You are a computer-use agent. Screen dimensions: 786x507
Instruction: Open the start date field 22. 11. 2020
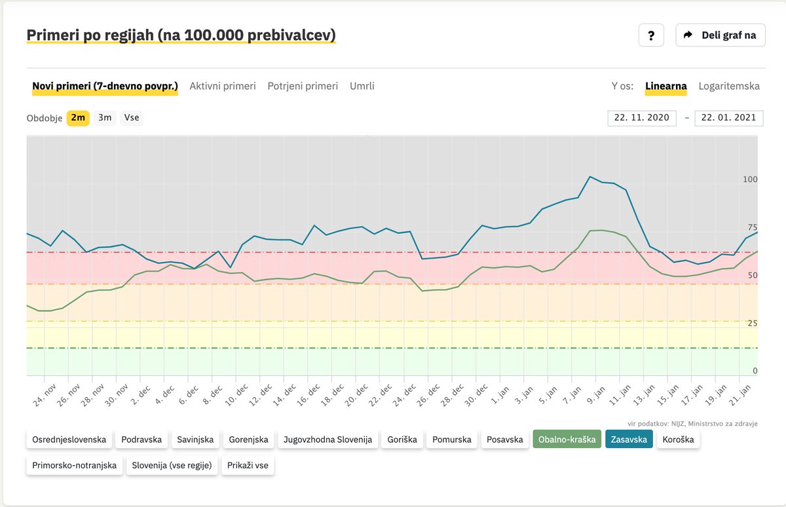tap(642, 118)
